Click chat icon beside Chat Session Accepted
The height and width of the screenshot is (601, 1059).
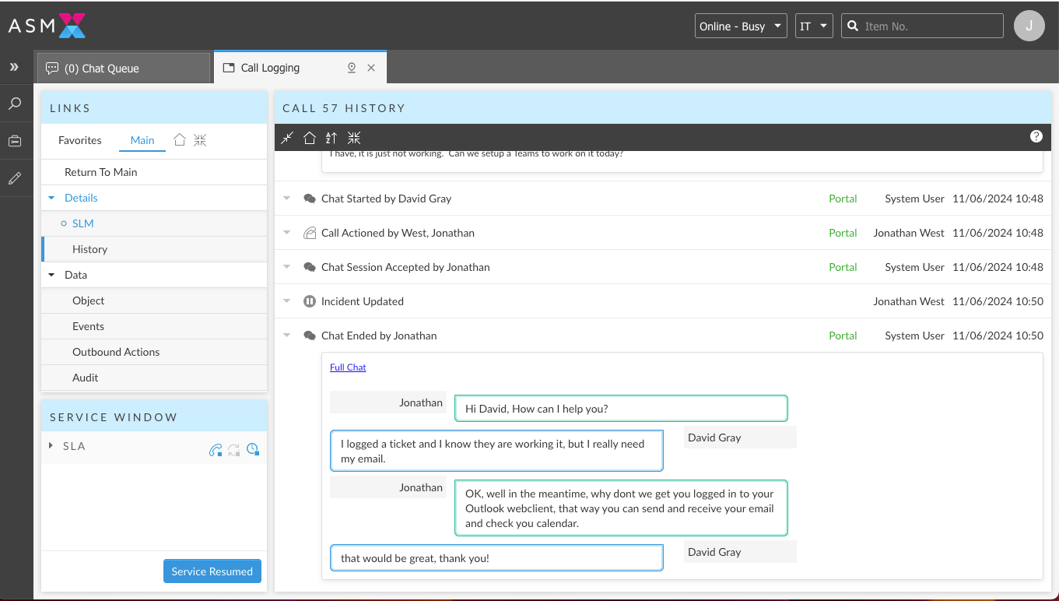(x=310, y=267)
